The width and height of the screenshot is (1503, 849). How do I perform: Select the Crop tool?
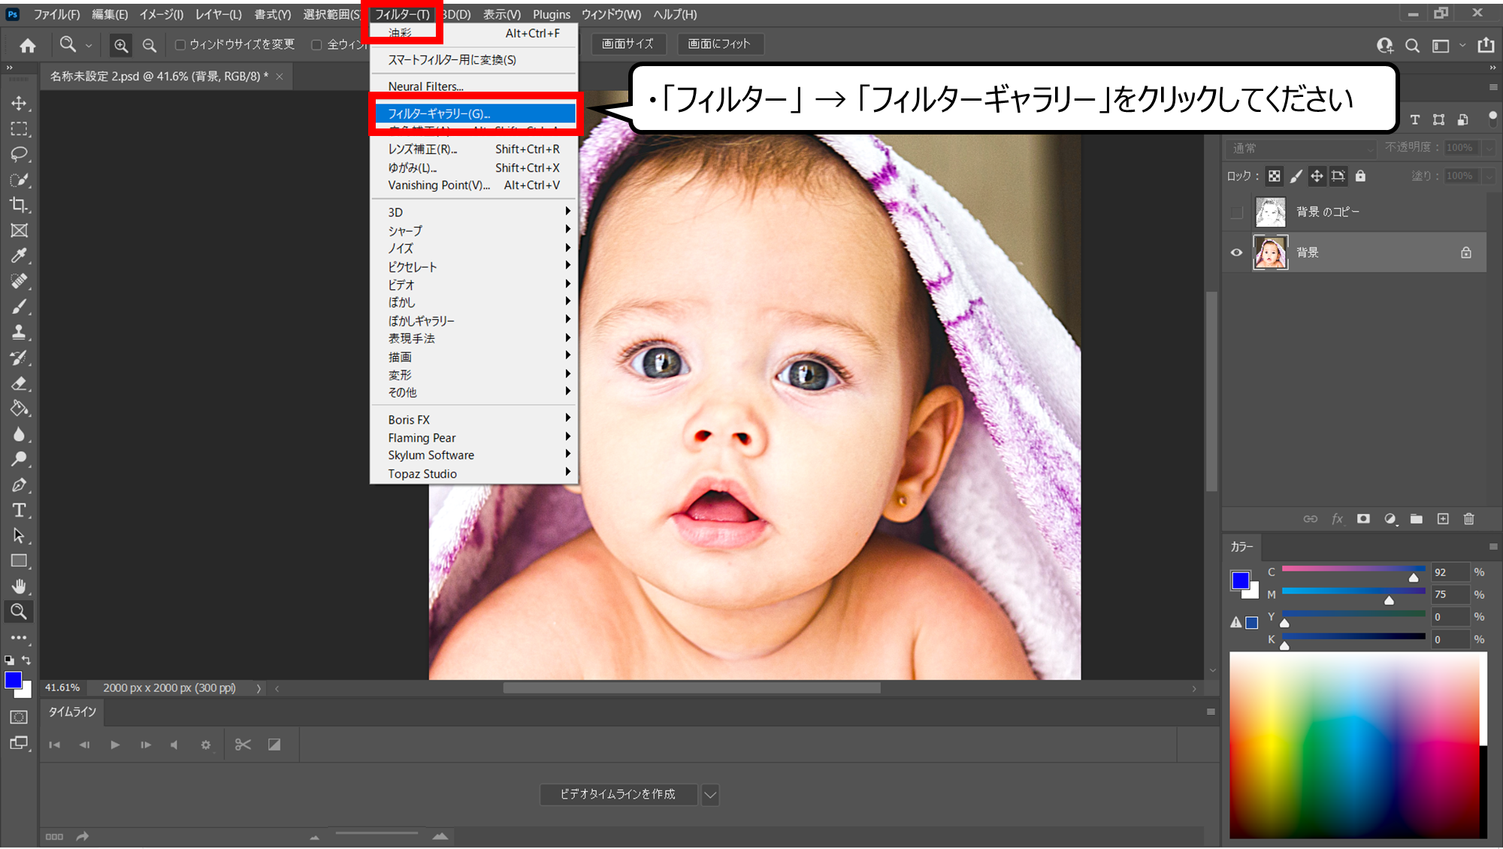[19, 204]
